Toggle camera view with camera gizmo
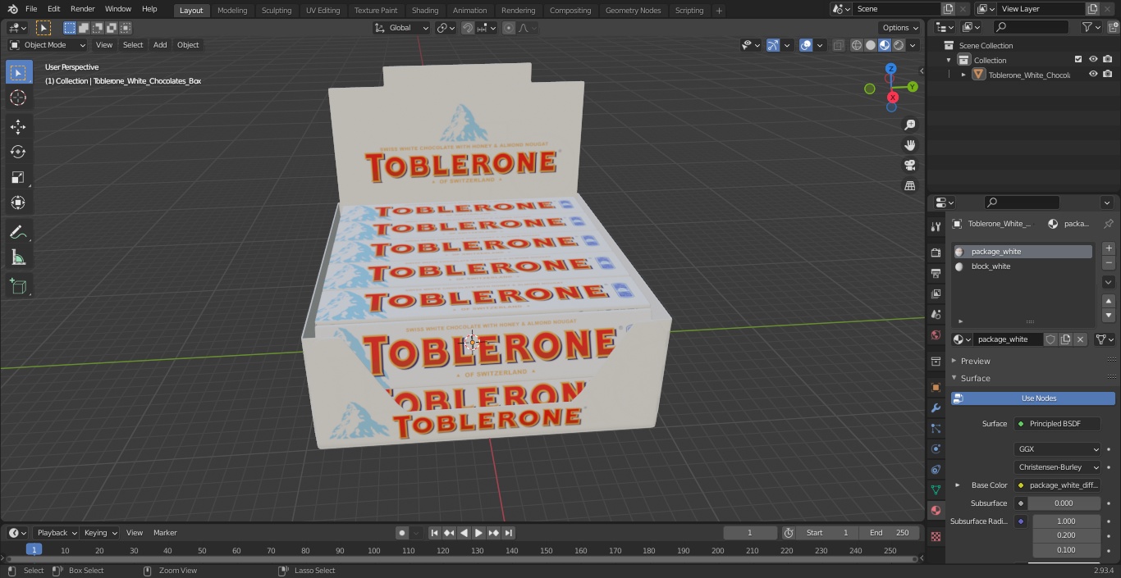 [x=909, y=166]
